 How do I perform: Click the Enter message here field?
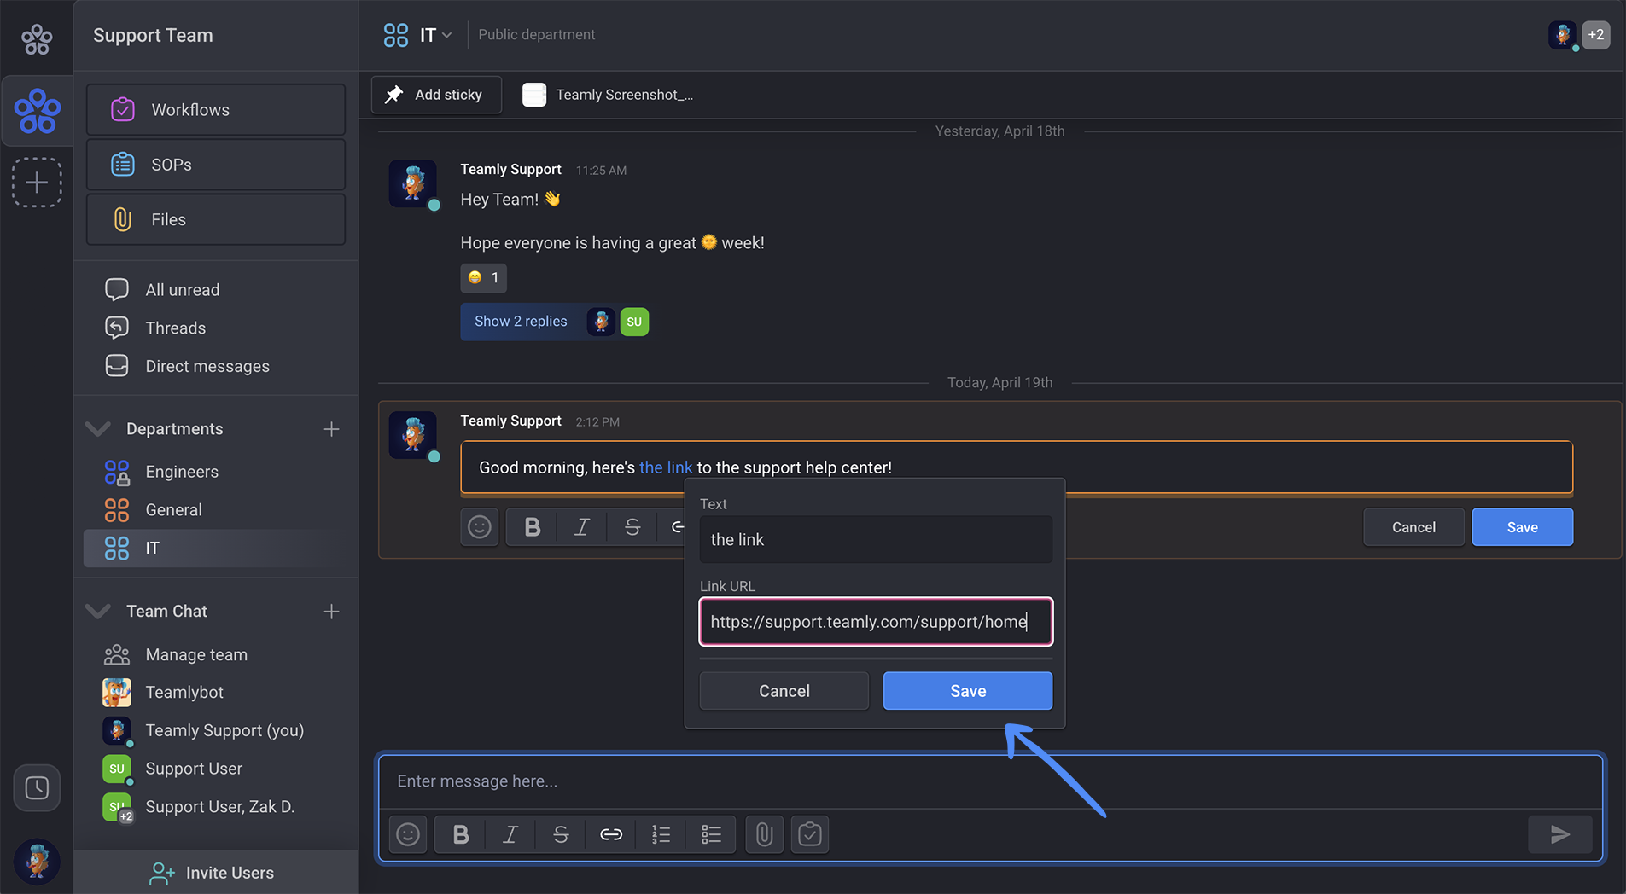[990, 781]
